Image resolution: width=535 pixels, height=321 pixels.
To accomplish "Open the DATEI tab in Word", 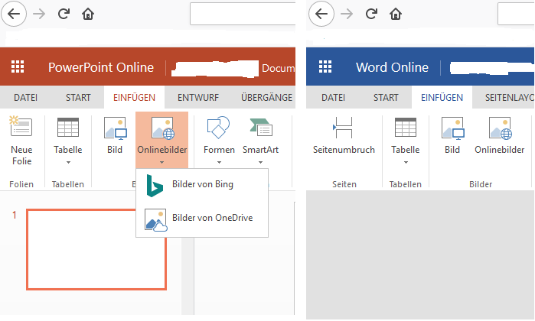I will click(332, 98).
